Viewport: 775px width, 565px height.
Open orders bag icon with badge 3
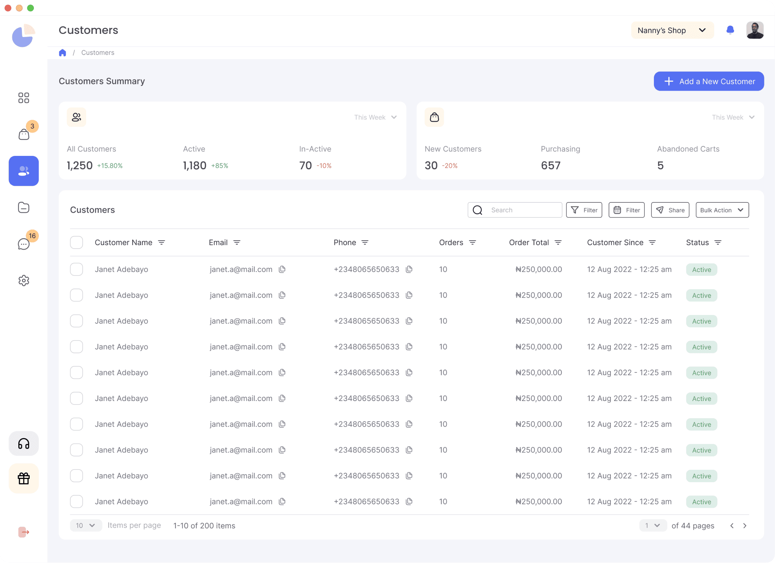click(x=24, y=134)
